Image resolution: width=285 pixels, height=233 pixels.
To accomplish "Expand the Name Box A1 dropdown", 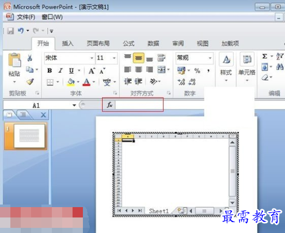I will (74, 105).
